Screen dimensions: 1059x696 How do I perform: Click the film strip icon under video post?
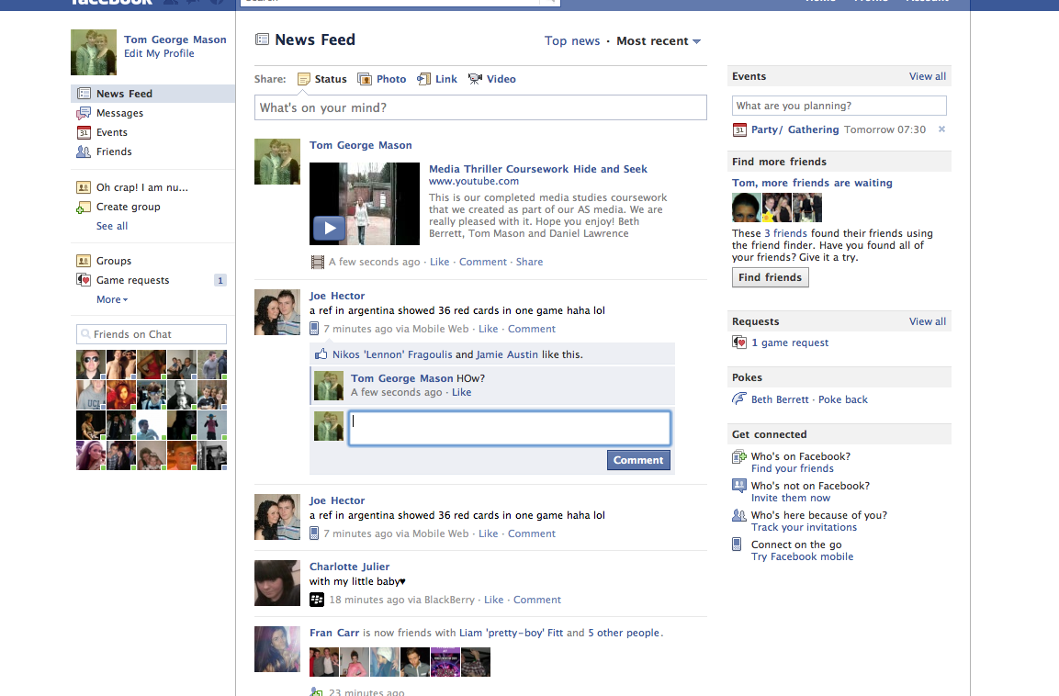click(318, 262)
